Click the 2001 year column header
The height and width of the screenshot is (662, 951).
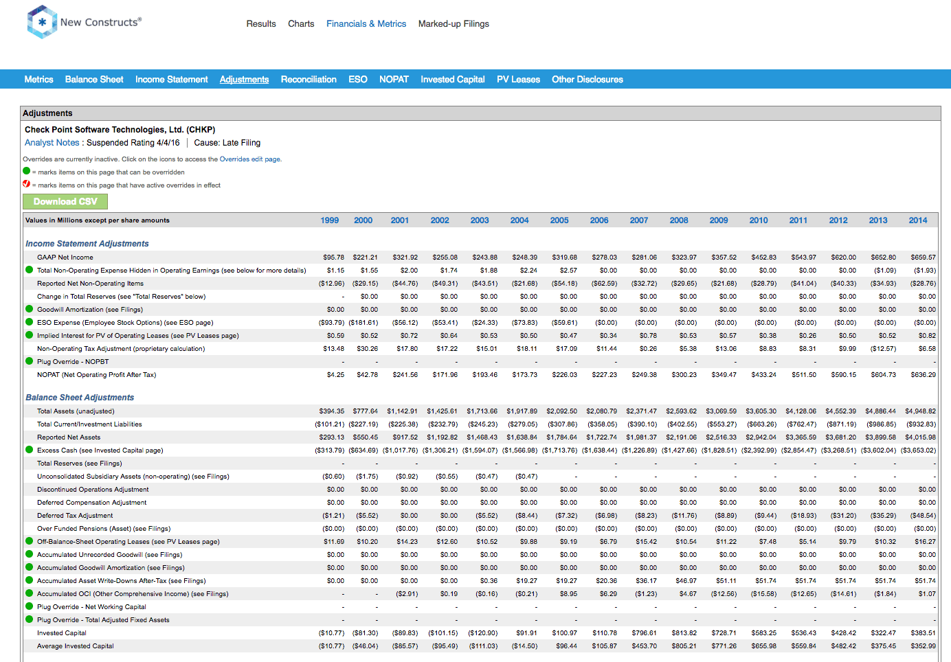tap(400, 220)
